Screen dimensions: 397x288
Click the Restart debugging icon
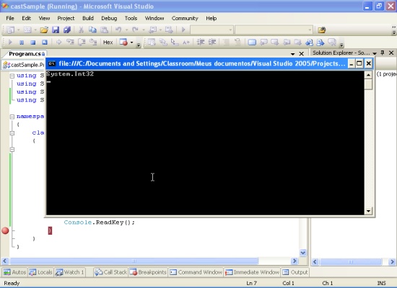pos(45,42)
